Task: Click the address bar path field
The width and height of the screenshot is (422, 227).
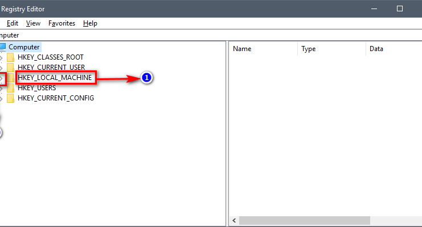Action: (211, 35)
